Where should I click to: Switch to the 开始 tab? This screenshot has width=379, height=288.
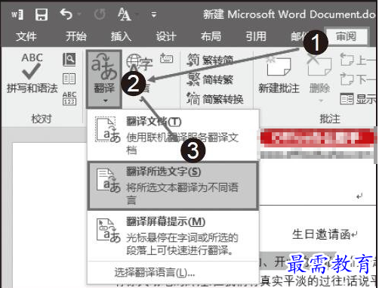75,36
